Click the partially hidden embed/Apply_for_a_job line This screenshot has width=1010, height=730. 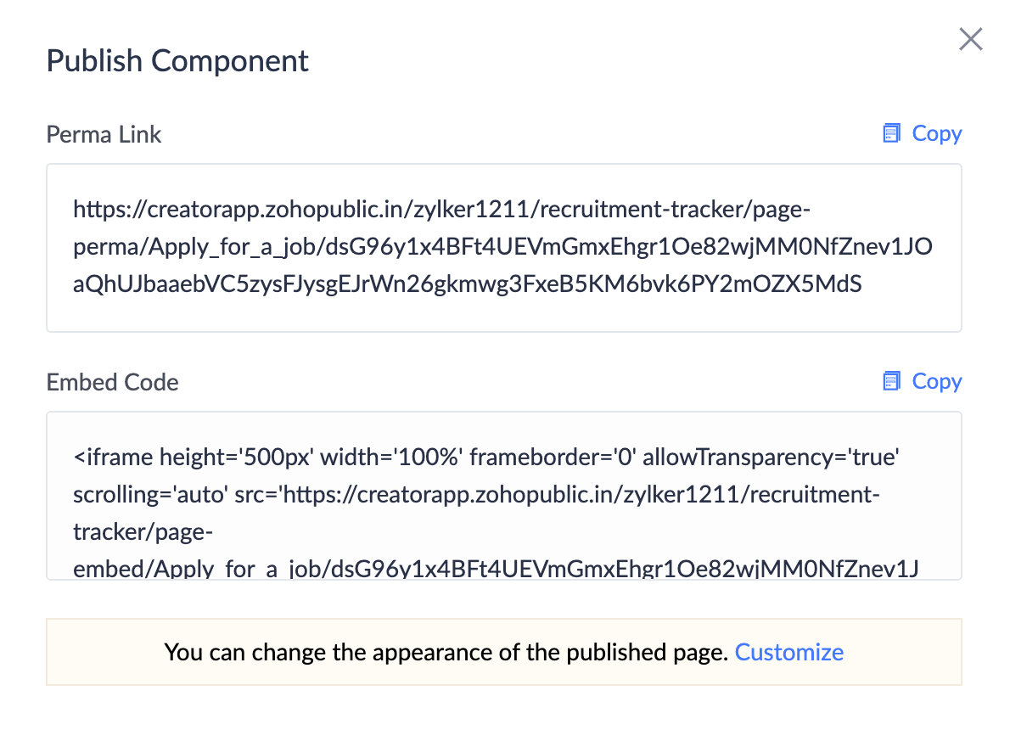tap(496, 569)
